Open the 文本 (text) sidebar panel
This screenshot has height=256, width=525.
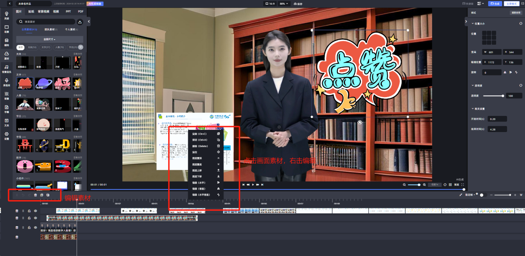[7, 122]
